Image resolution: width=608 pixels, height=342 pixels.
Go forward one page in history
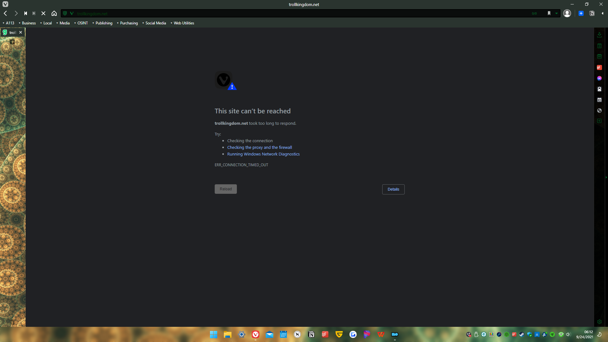click(x=16, y=13)
